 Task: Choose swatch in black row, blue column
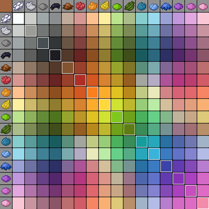click(166, 55)
